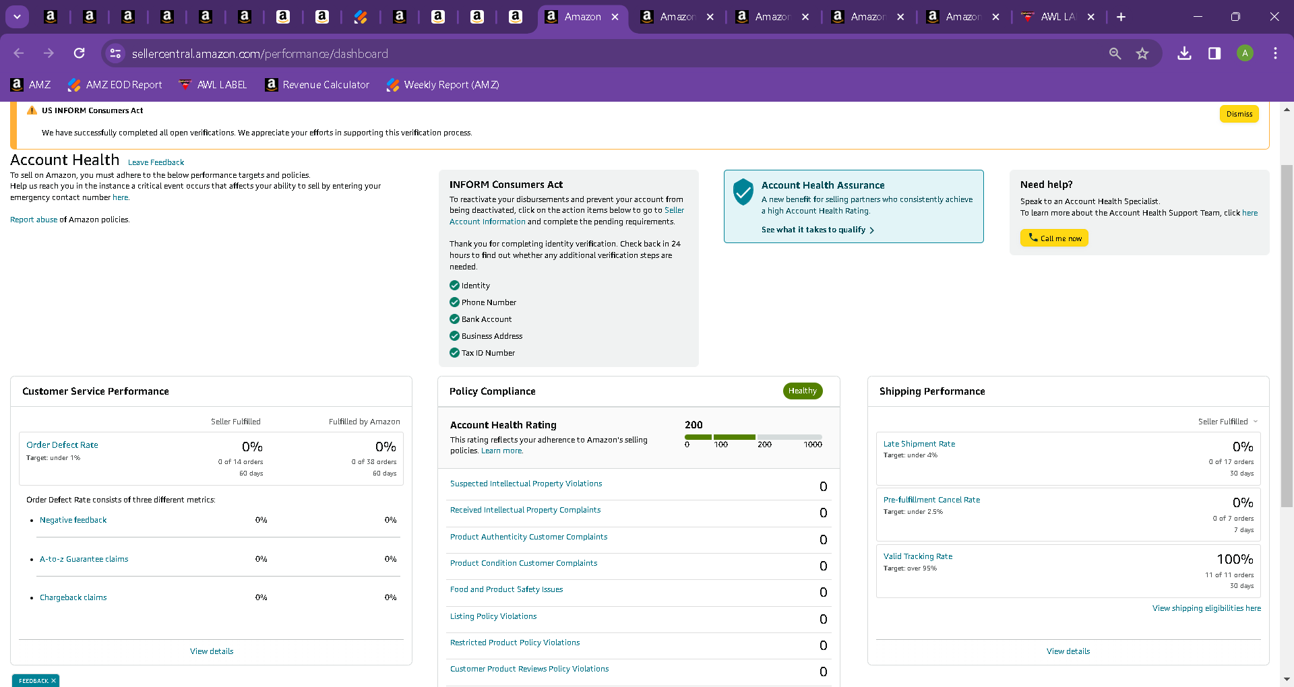Open the Negative feedback metric
The width and height of the screenshot is (1294, 687).
click(73, 520)
